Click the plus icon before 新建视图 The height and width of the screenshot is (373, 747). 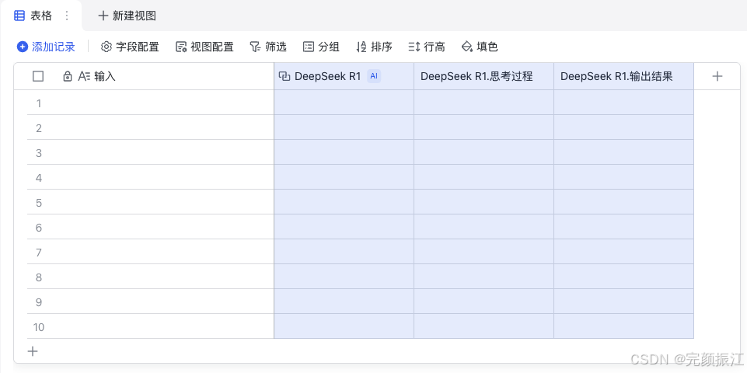tap(103, 16)
